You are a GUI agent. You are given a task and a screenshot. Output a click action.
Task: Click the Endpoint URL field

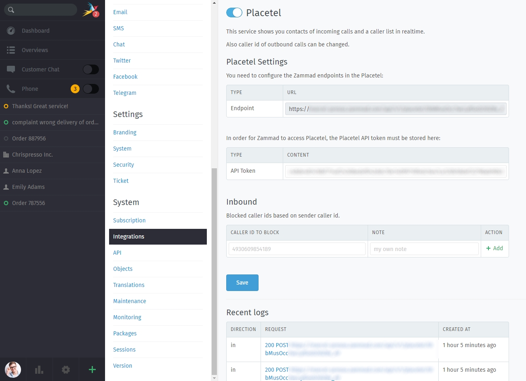396,109
